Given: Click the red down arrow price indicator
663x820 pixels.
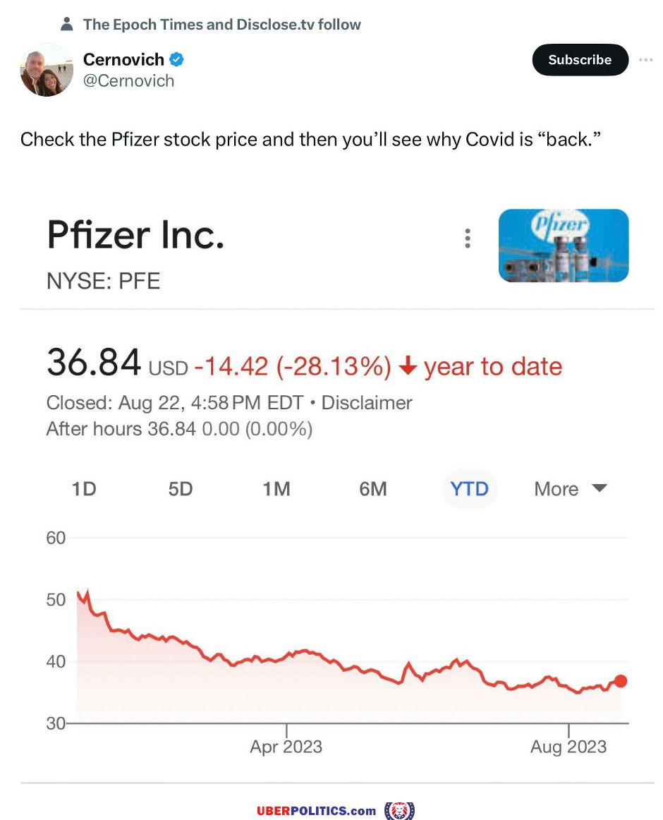Looking at the screenshot, I should 408,366.
